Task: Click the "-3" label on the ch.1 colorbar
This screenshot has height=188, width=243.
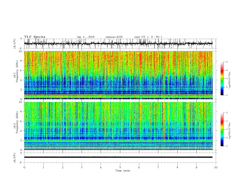Action: tap(226, 62)
